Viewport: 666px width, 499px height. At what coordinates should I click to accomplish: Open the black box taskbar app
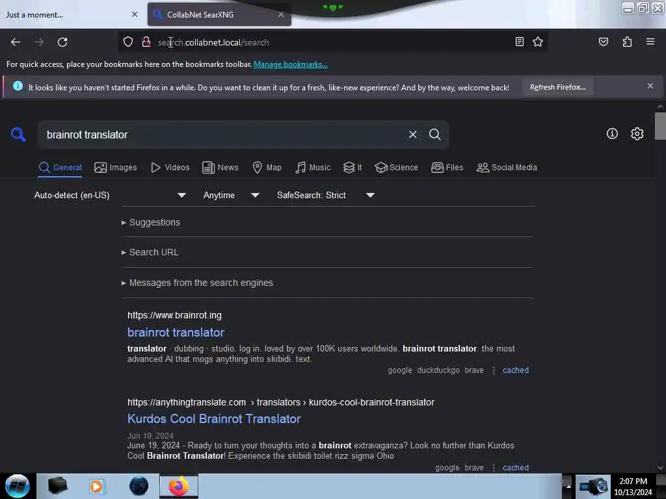[x=57, y=486]
